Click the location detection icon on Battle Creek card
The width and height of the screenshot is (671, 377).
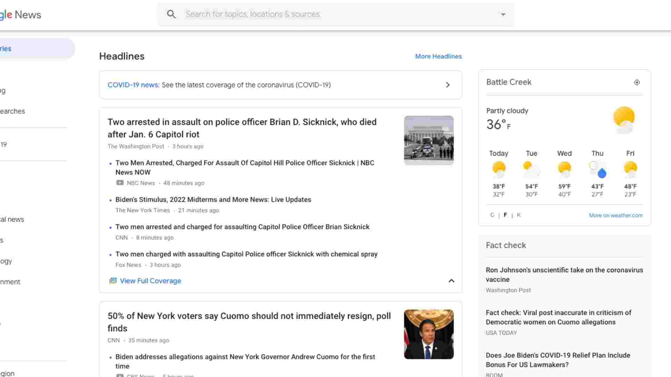(x=637, y=82)
